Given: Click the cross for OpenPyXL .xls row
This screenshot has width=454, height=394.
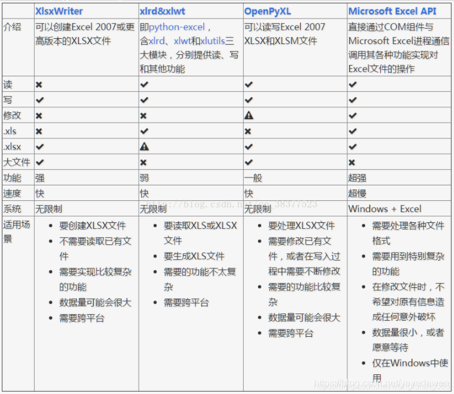Looking at the screenshot, I should point(248,132).
